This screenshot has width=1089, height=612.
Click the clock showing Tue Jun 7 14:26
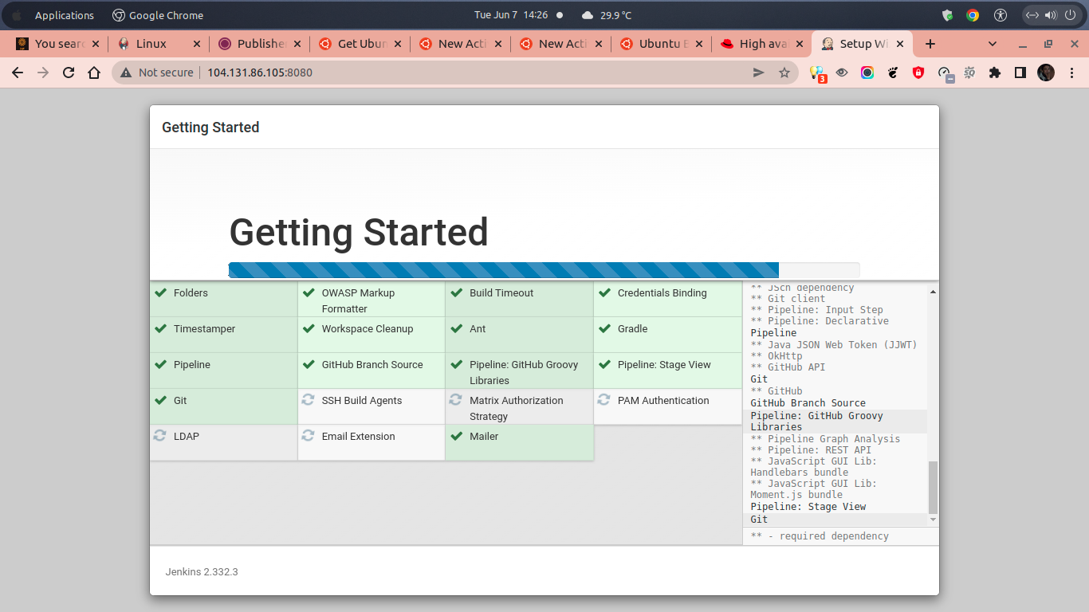(511, 15)
